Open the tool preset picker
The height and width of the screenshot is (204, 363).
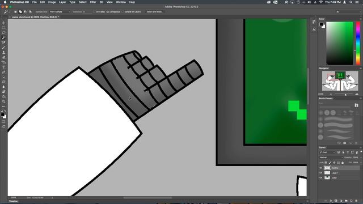coord(7,11)
